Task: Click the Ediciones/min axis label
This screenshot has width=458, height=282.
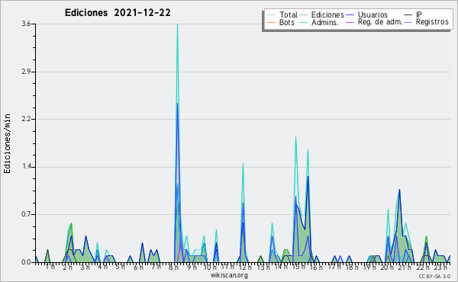Action: click(x=7, y=143)
